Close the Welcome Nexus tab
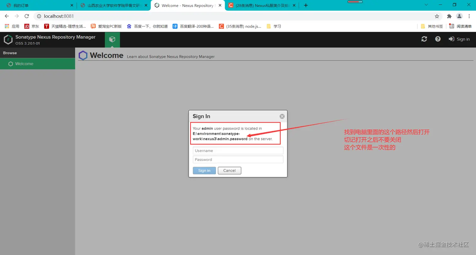Image resolution: width=476 pixels, height=255 pixels. (220, 5)
